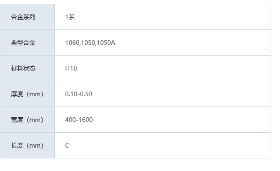Click the 宽度（mm）label cell
The width and height of the screenshot is (280, 171).
[x=28, y=120]
